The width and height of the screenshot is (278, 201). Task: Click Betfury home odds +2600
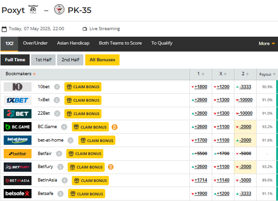tap(201, 167)
